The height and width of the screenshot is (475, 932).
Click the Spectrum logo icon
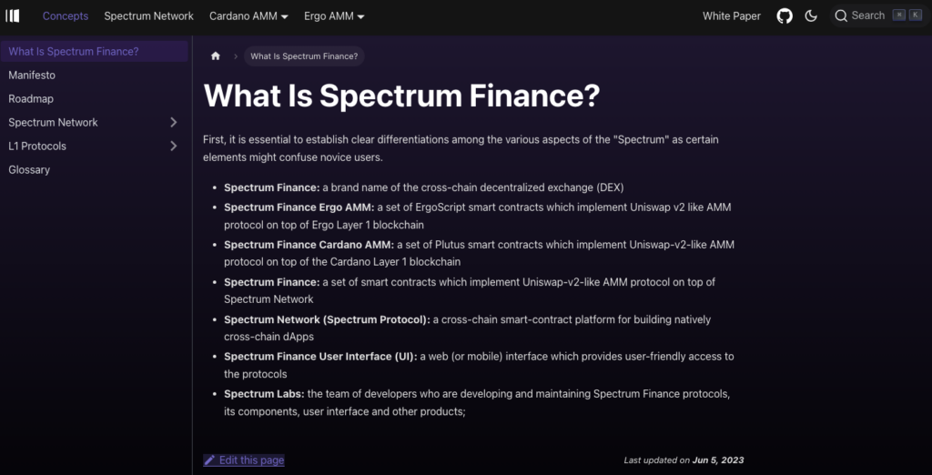[x=13, y=15]
